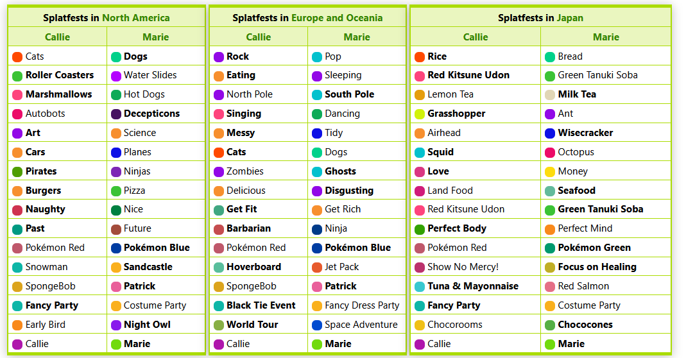Click the blue swatch next to Wisecracker
Screen dimensions: 686x358
point(550,133)
